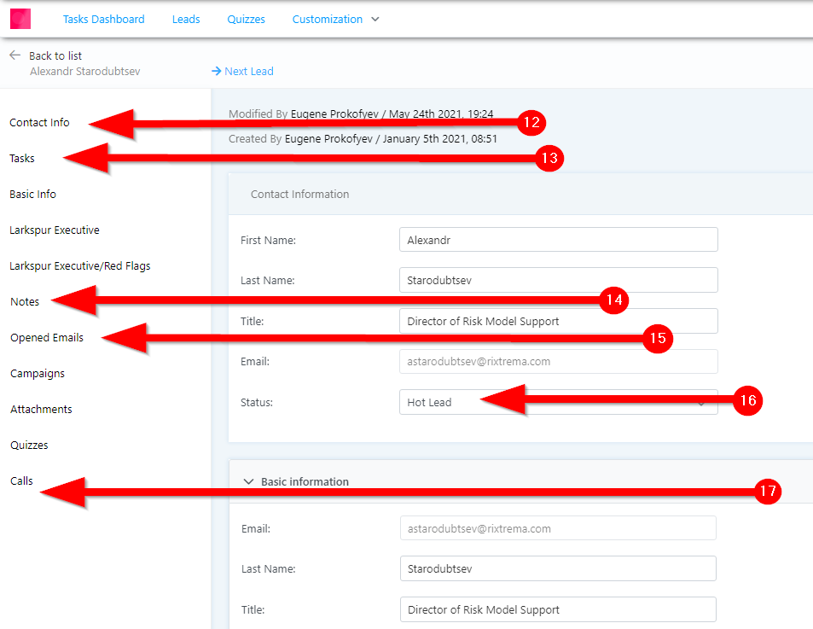The width and height of the screenshot is (813, 629).
Task: Click the Next Lead arrow link
Action: [x=242, y=71]
